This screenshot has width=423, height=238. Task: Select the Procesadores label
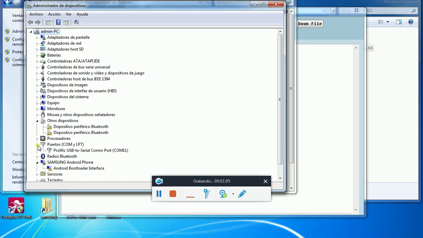(59, 139)
